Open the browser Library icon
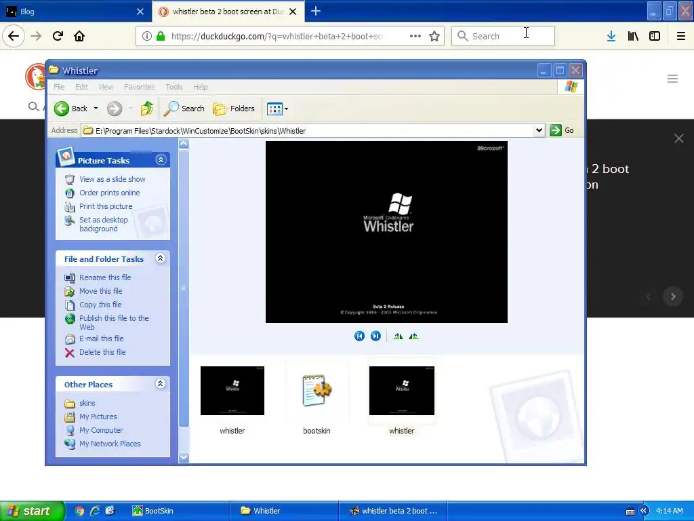This screenshot has height=521, width=694. tap(633, 36)
